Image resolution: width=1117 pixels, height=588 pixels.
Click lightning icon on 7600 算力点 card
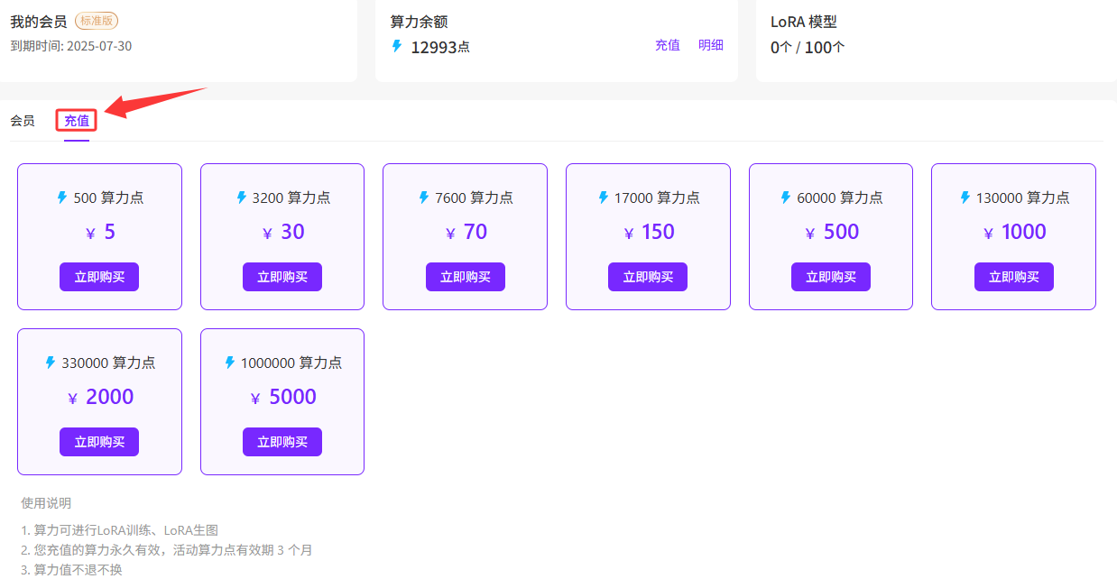click(424, 197)
